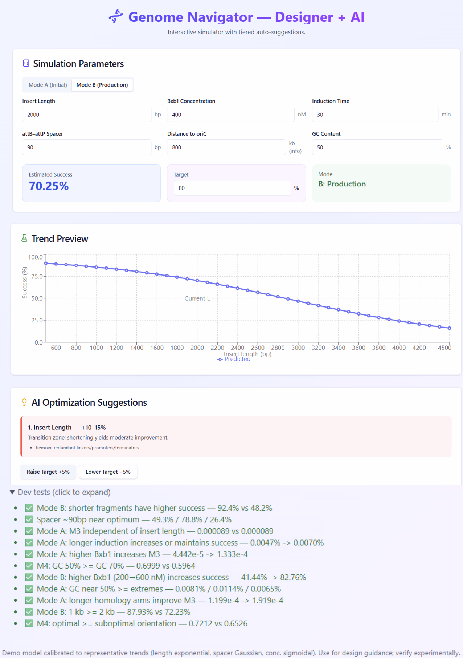The image size is (463, 658).
Task: Click into the attB–attP Spacer field
Action: (x=86, y=147)
